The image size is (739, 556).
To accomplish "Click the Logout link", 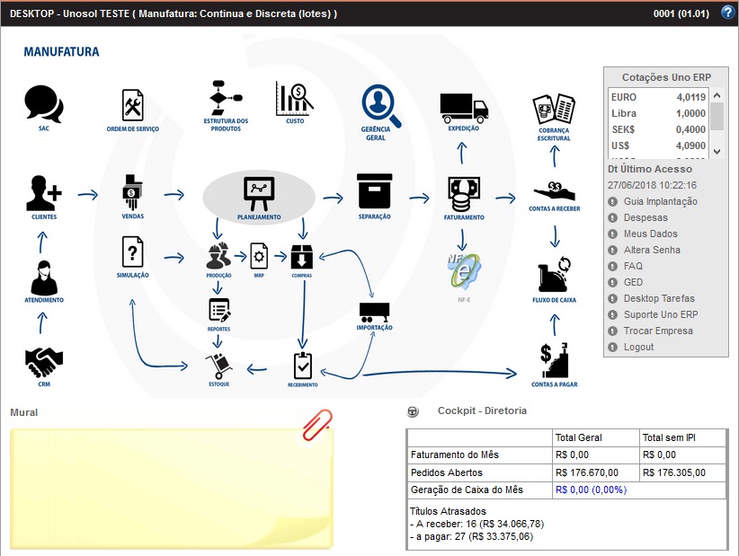I will [x=638, y=347].
